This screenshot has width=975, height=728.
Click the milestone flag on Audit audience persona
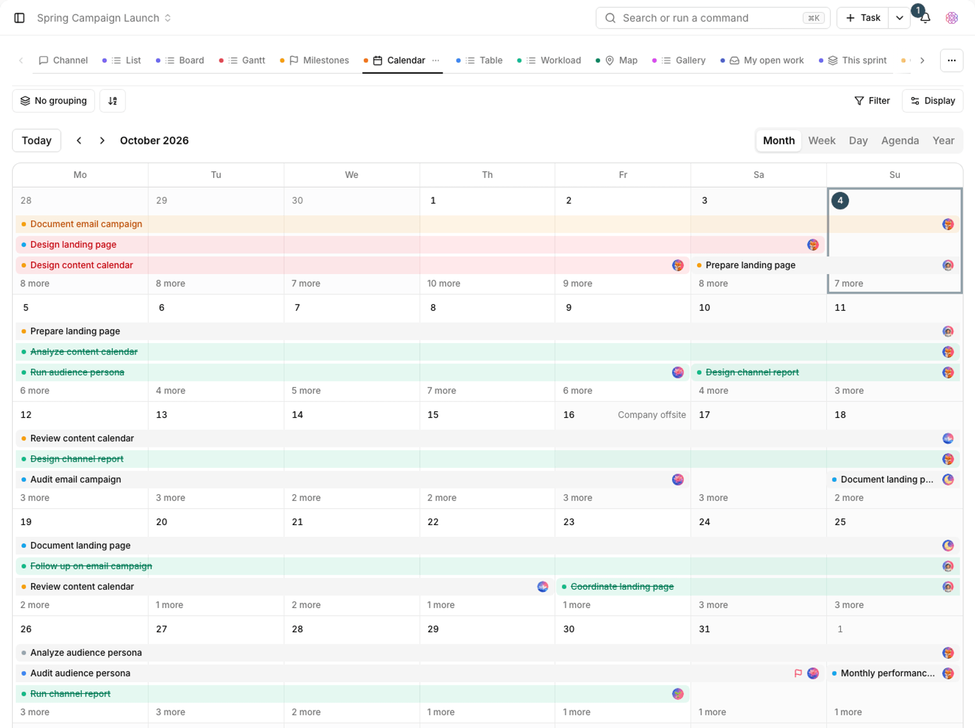pos(798,673)
